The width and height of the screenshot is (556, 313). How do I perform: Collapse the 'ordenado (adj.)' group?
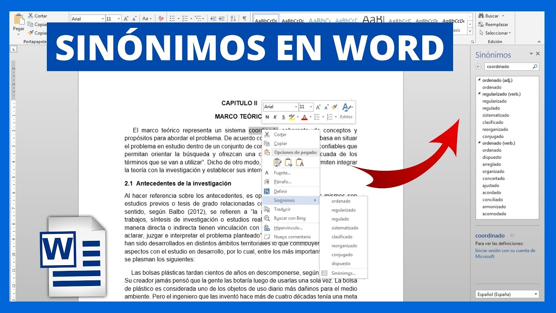pyautogui.click(x=480, y=80)
